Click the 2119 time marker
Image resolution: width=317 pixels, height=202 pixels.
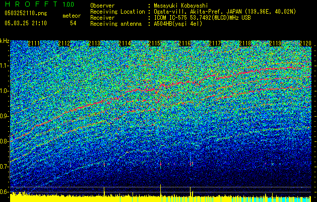[x=275, y=43]
